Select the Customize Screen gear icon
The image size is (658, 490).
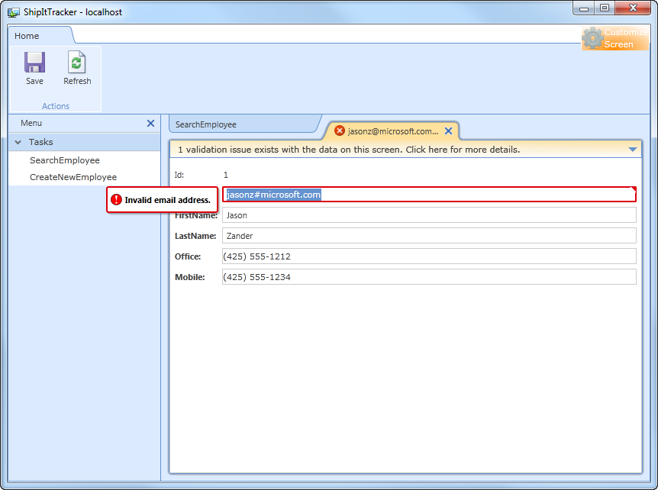(x=593, y=38)
